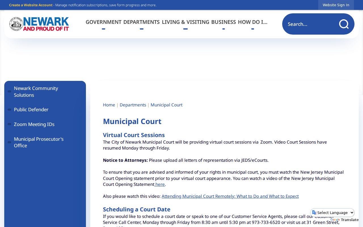
Task: Click the Scheduling a Court Date heading
Action: (137, 209)
